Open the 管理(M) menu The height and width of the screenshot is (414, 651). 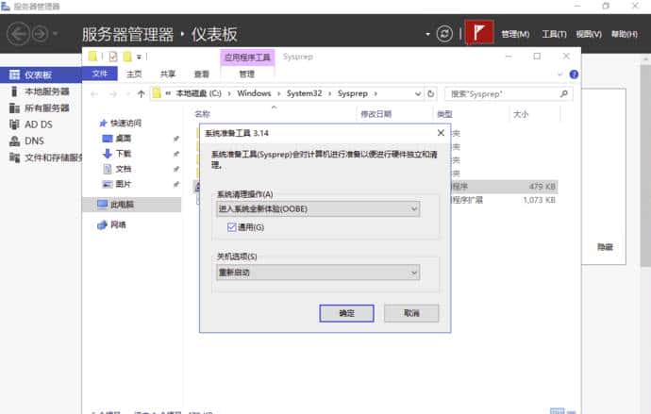coord(515,34)
